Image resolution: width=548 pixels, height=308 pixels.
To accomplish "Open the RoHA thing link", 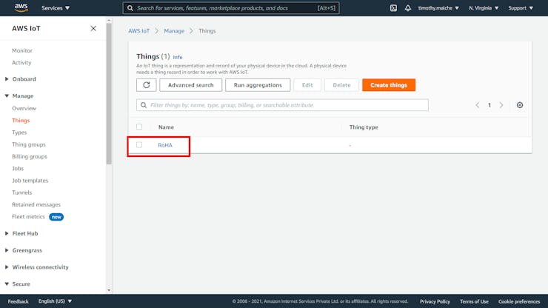I will 165,145.
